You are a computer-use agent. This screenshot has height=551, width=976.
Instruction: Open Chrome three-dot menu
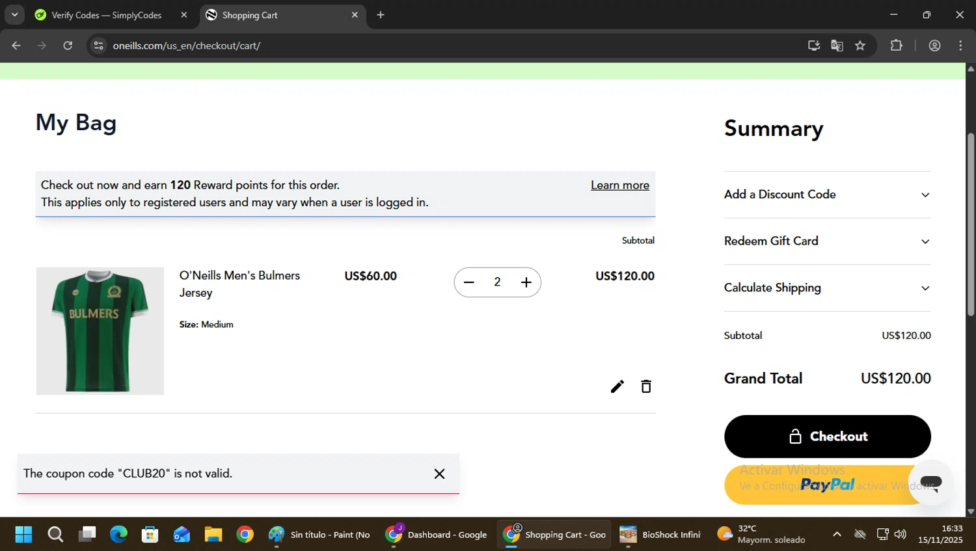pyautogui.click(x=960, y=46)
